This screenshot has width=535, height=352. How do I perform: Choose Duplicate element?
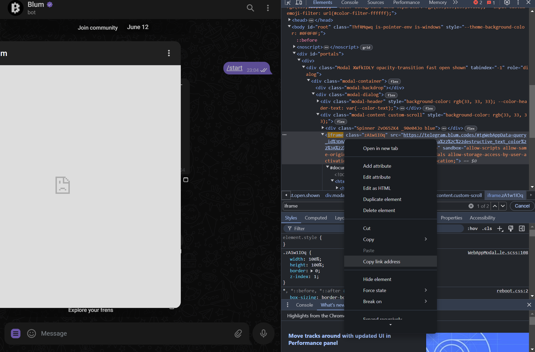pos(390,199)
